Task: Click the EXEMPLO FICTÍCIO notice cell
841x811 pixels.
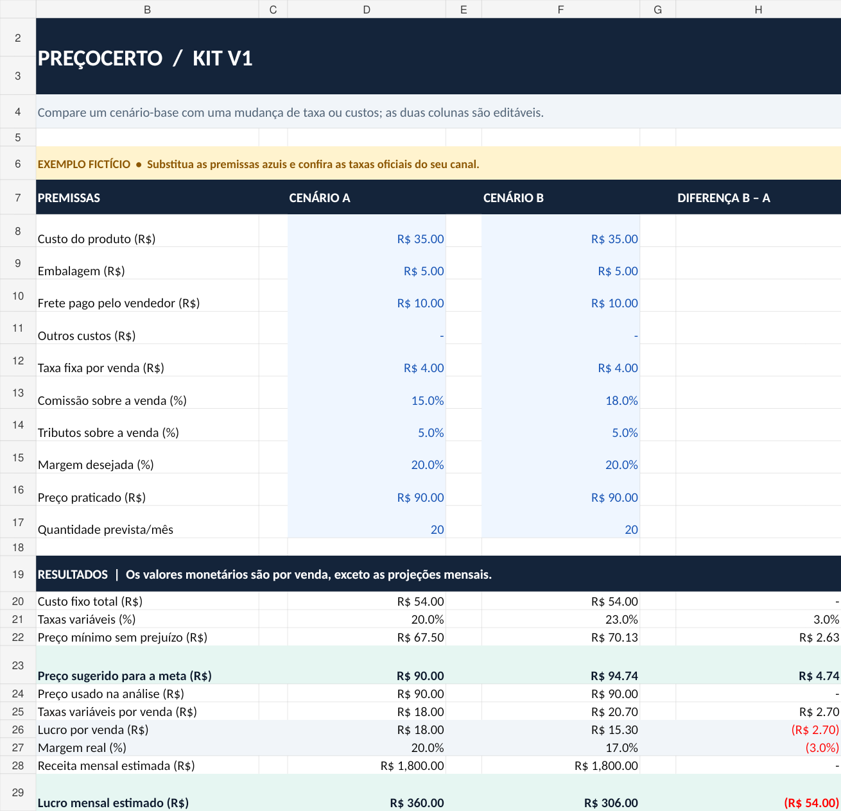Action: pos(438,163)
